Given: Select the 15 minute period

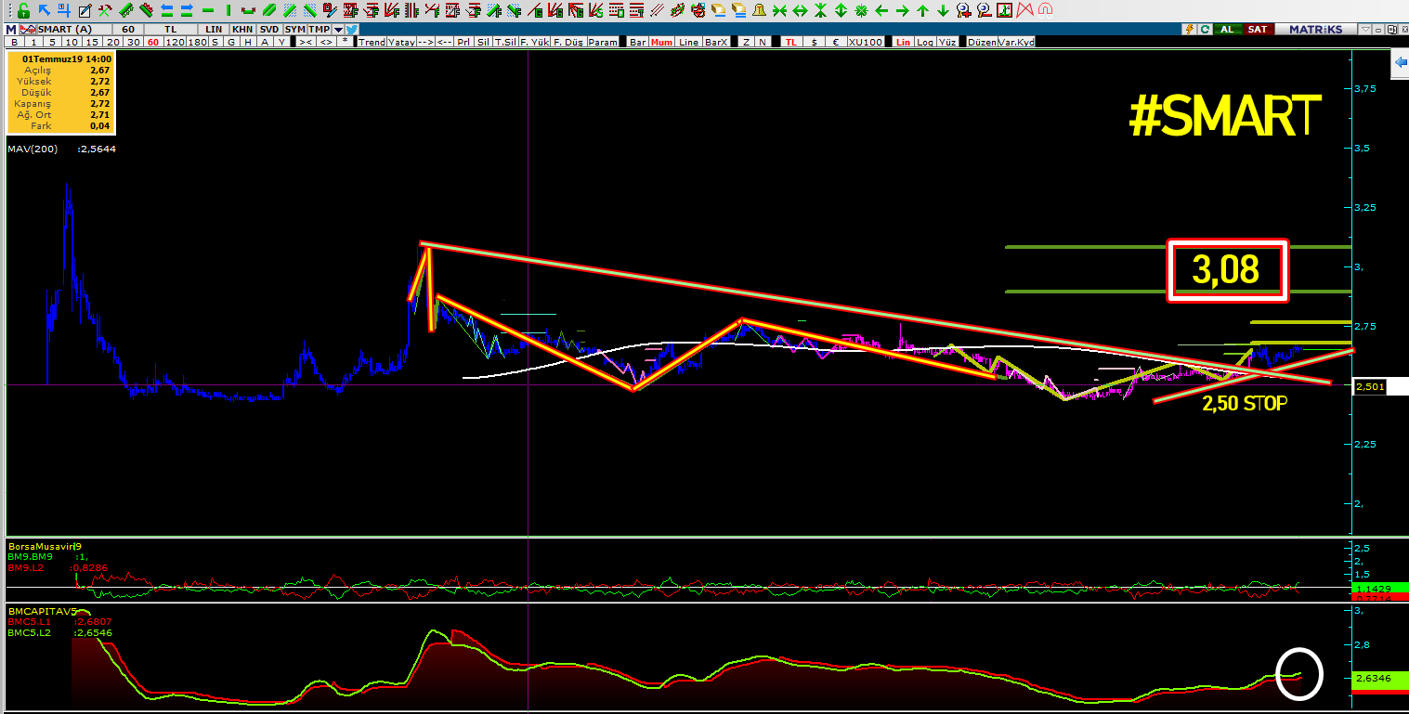Looking at the screenshot, I should [92, 42].
